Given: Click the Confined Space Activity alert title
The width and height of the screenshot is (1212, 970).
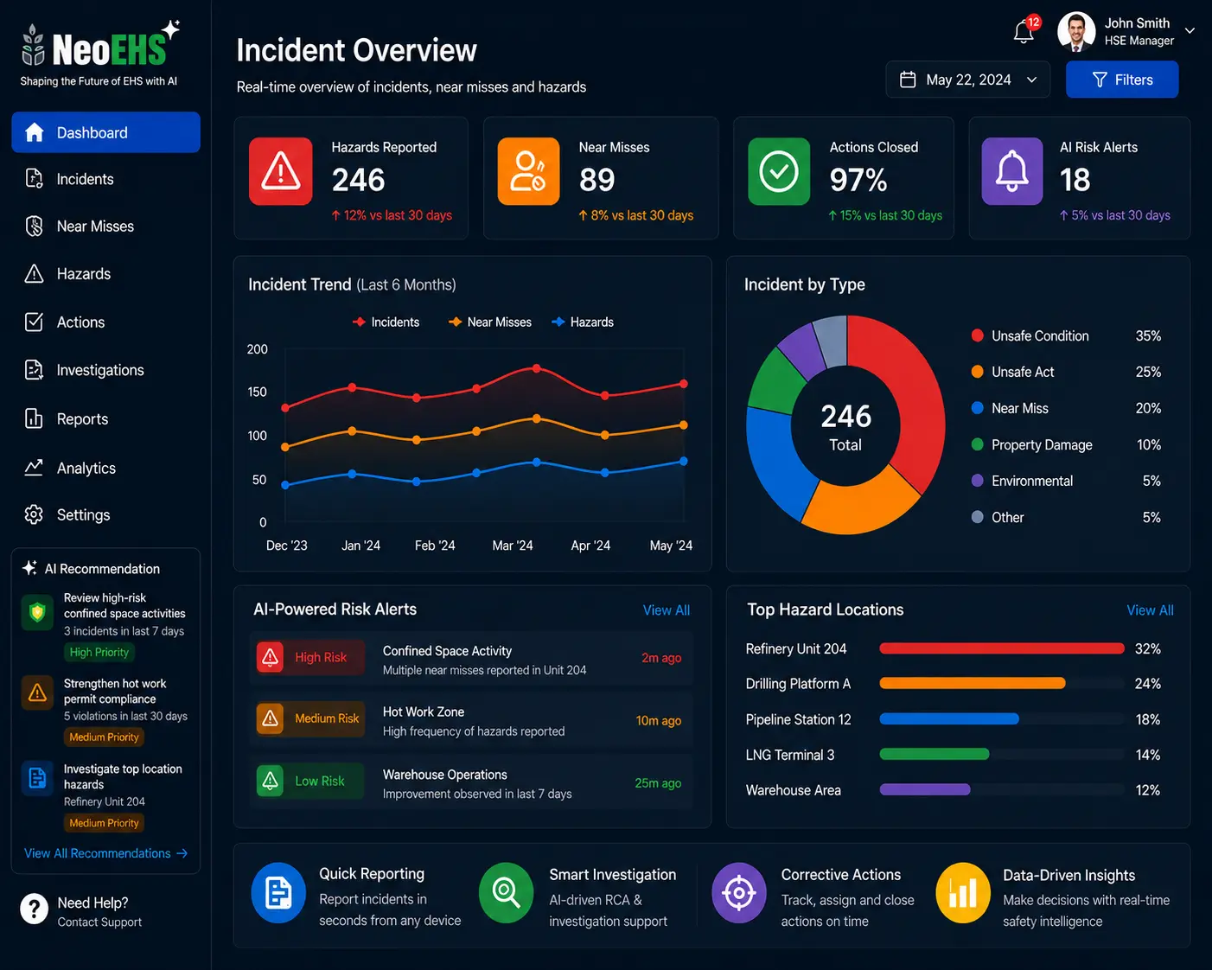Looking at the screenshot, I should (447, 651).
